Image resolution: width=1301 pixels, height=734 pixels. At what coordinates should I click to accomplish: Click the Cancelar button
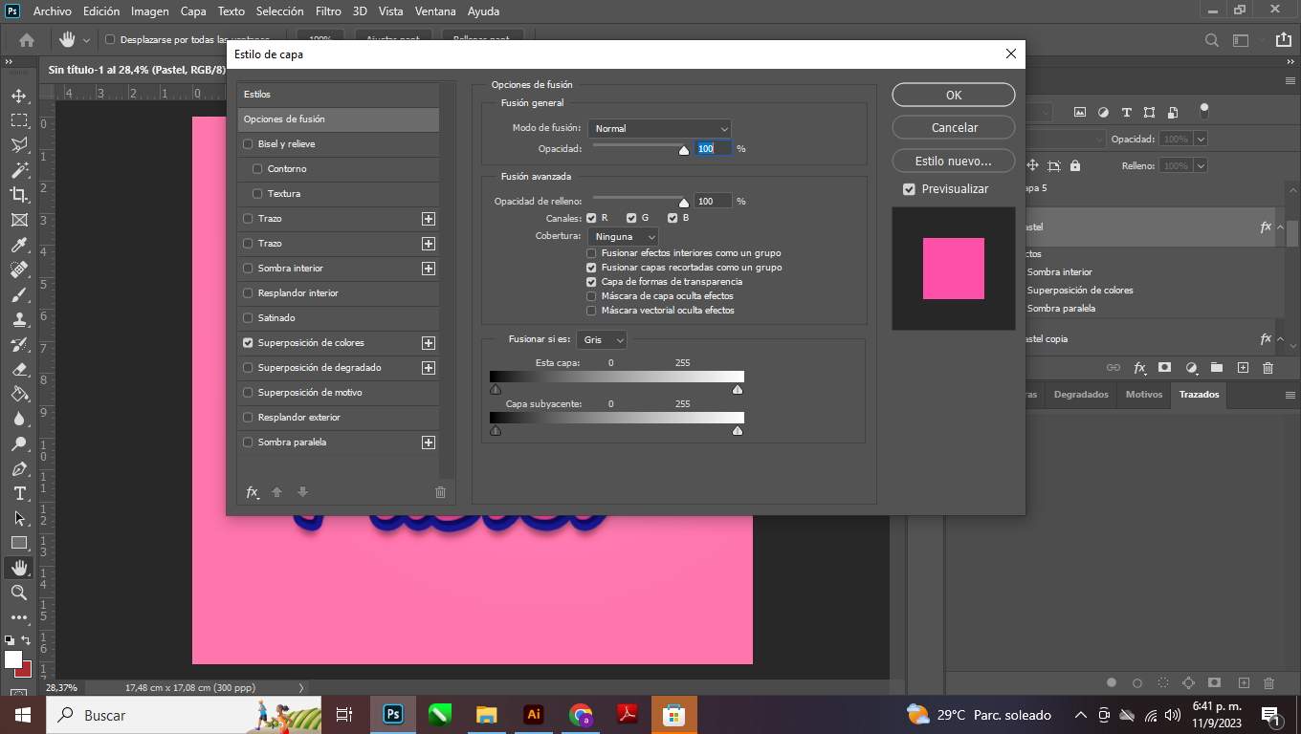[954, 127]
